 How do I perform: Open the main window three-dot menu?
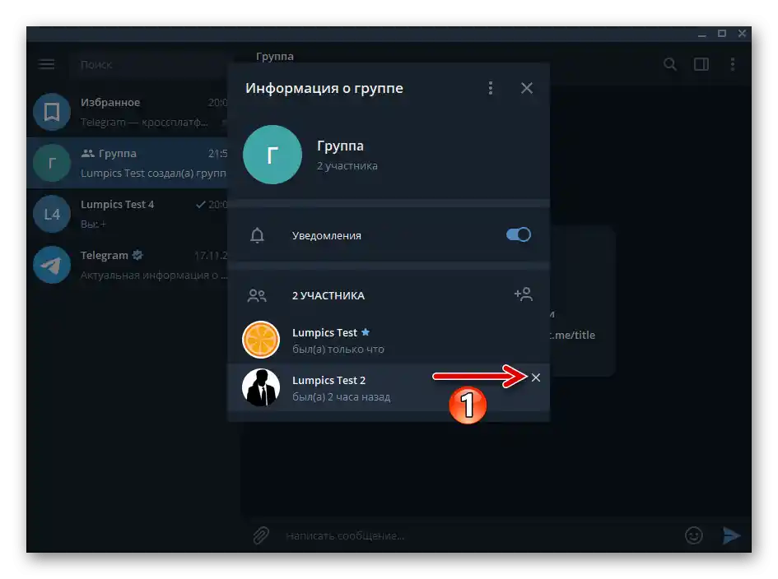point(733,63)
